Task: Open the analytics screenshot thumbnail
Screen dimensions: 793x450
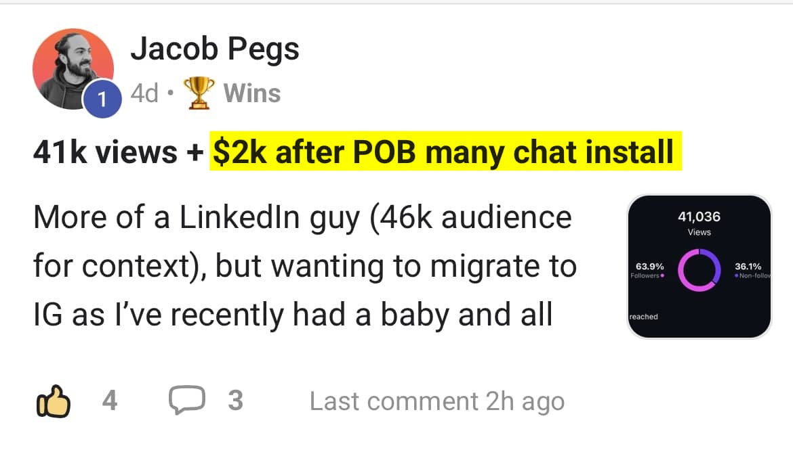Action: (x=699, y=267)
